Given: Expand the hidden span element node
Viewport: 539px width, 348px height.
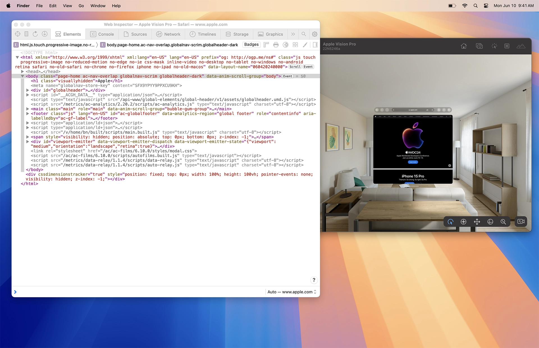Looking at the screenshot, I should coord(28,137).
